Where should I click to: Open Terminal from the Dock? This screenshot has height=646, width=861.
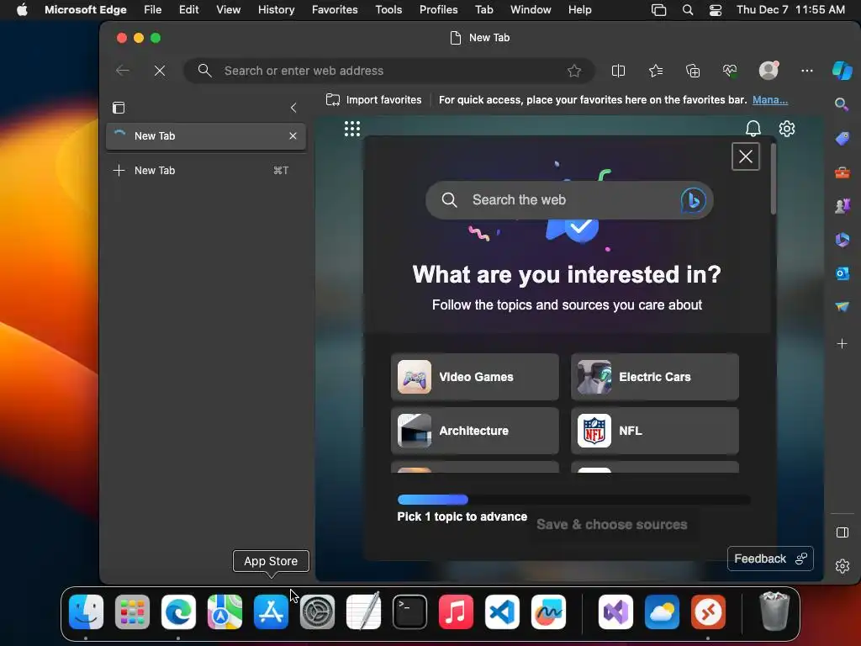[x=410, y=612]
